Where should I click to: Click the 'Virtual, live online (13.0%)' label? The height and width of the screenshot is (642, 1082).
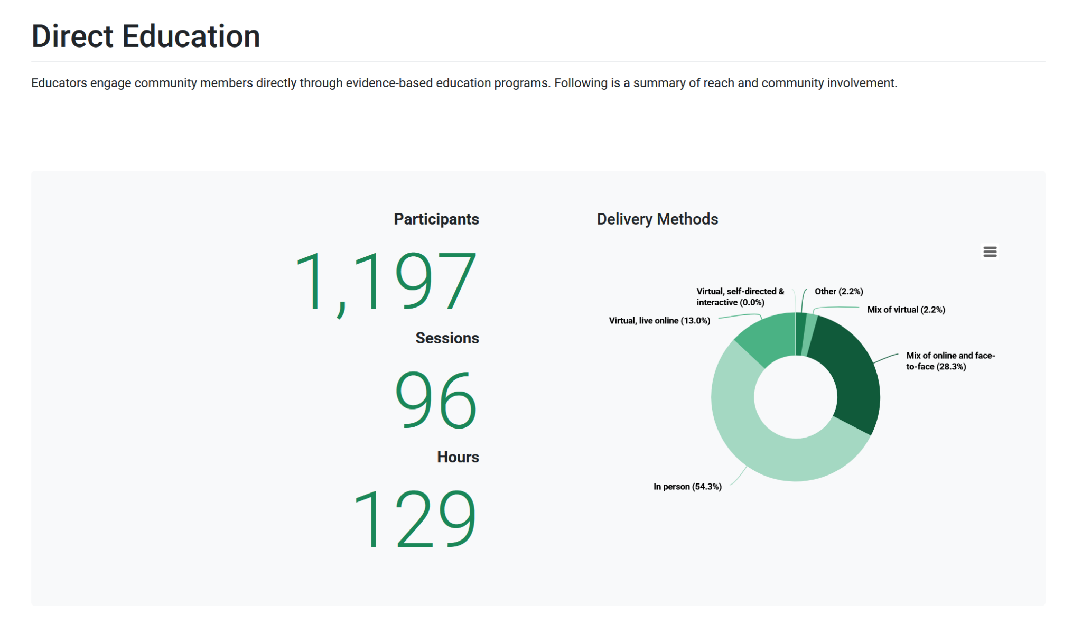[x=659, y=321]
